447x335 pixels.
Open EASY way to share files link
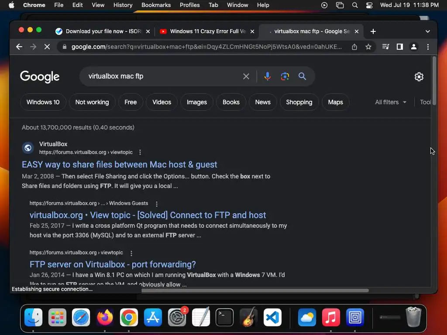pyautogui.click(x=120, y=164)
